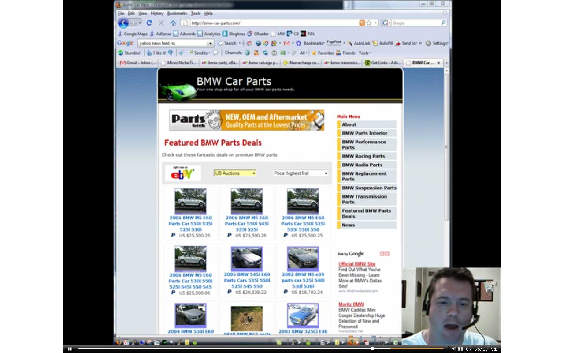
Task: Open the Google Maps bookmark
Action: [132, 34]
